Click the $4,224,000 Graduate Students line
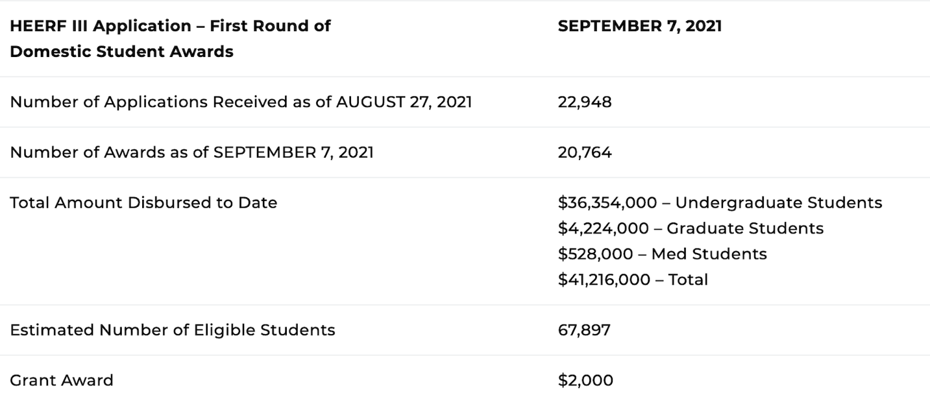 tap(691, 228)
